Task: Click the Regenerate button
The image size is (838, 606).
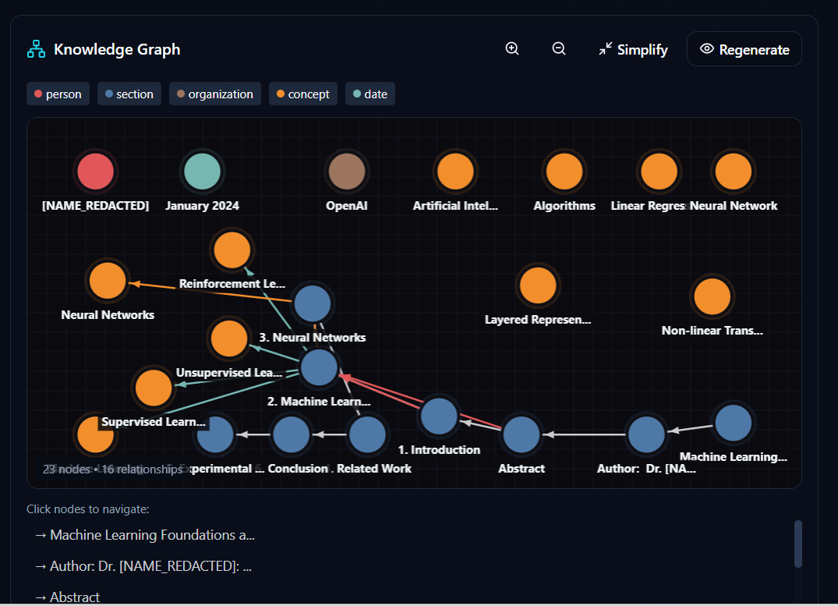Action: [744, 49]
